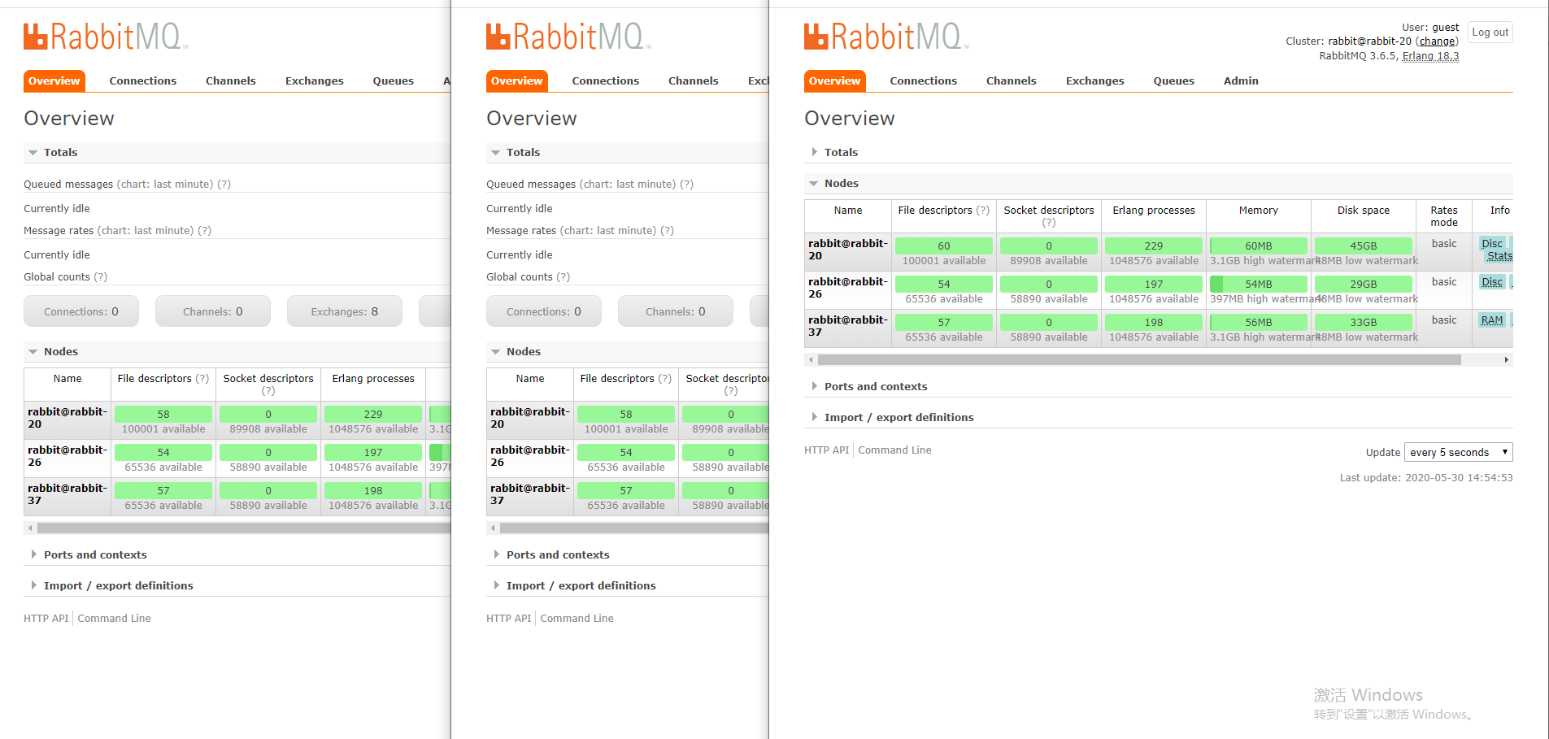Open Message rates help (?) in middle window

point(667,231)
